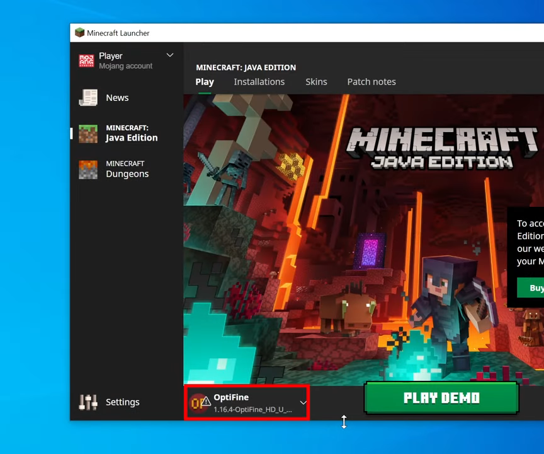The image size is (544, 454).
Task: Click the MINECRAFT: JAVA EDITION header text
Action: 245,67
